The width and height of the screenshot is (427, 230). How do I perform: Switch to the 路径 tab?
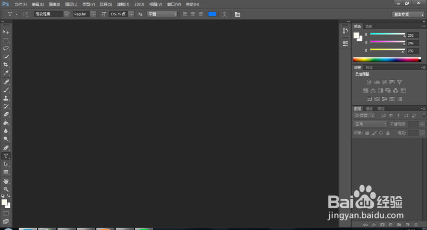pos(381,109)
